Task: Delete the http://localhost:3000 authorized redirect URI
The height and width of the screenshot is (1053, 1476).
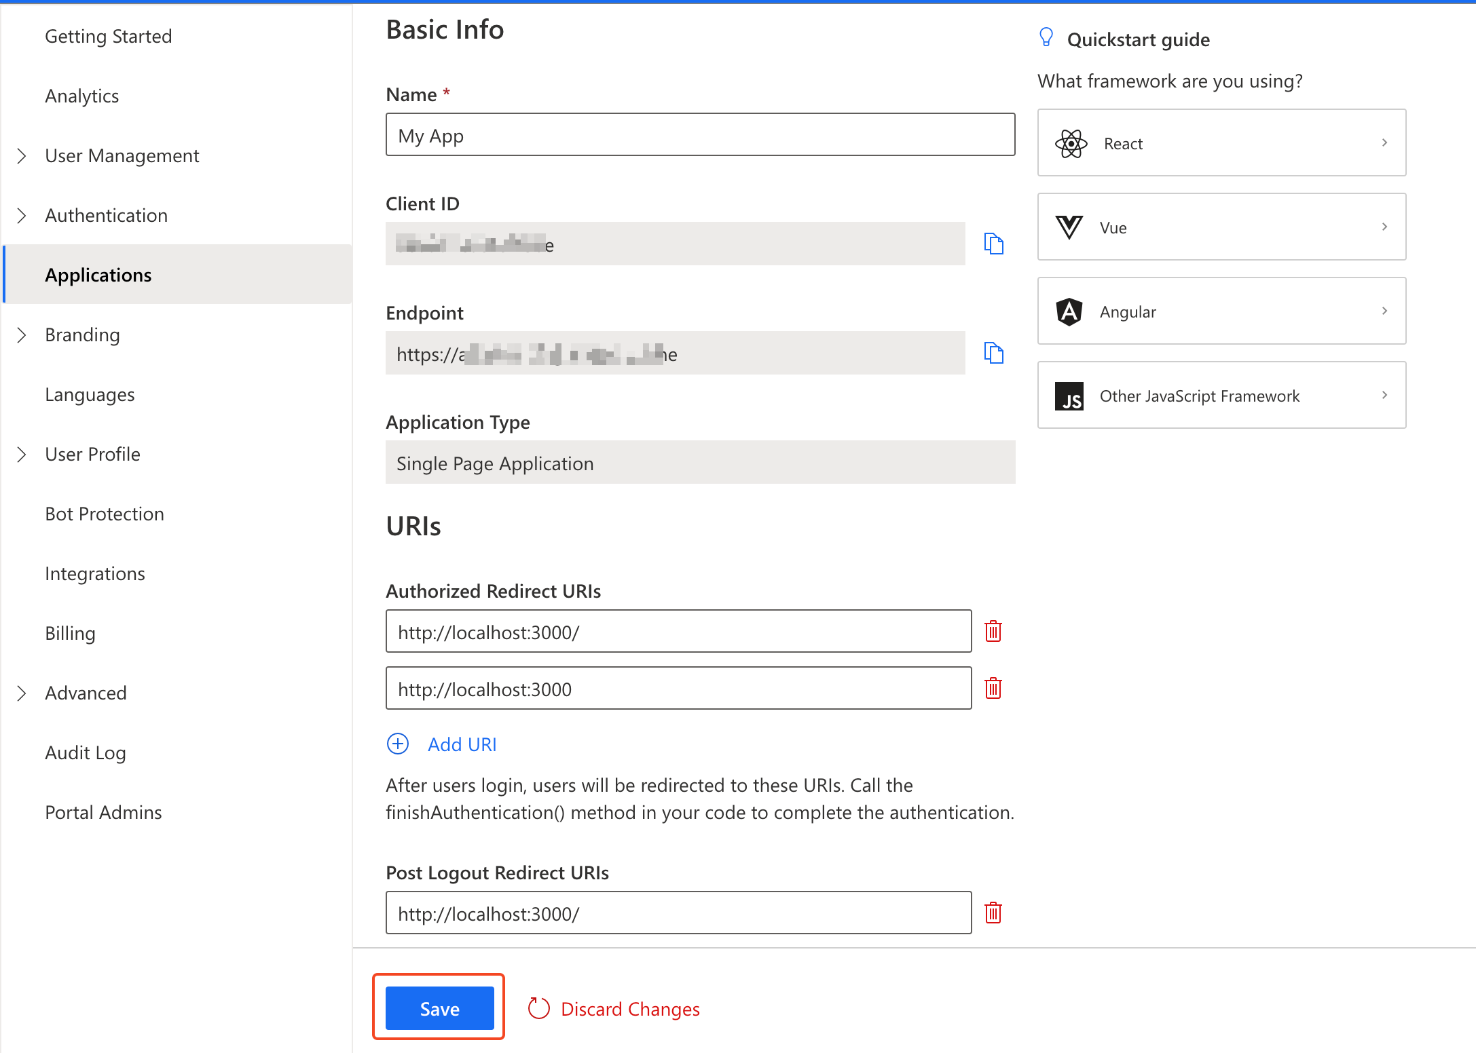Action: tap(993, 689)
